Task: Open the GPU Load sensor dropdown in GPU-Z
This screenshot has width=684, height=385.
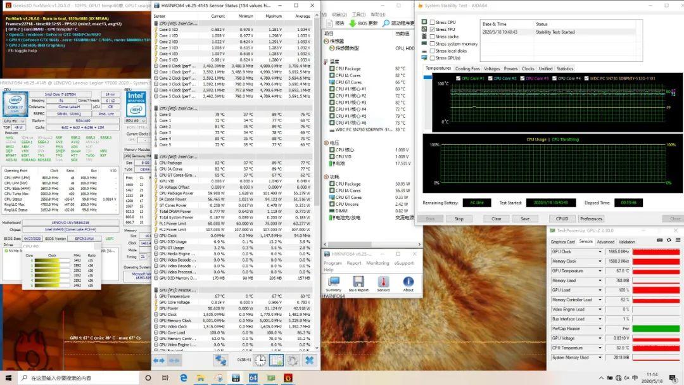Action: 600,290
